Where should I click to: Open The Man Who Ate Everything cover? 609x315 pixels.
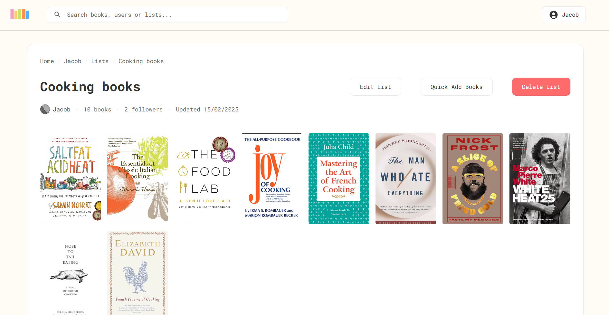pyautogui.click(x=406, y=179)
